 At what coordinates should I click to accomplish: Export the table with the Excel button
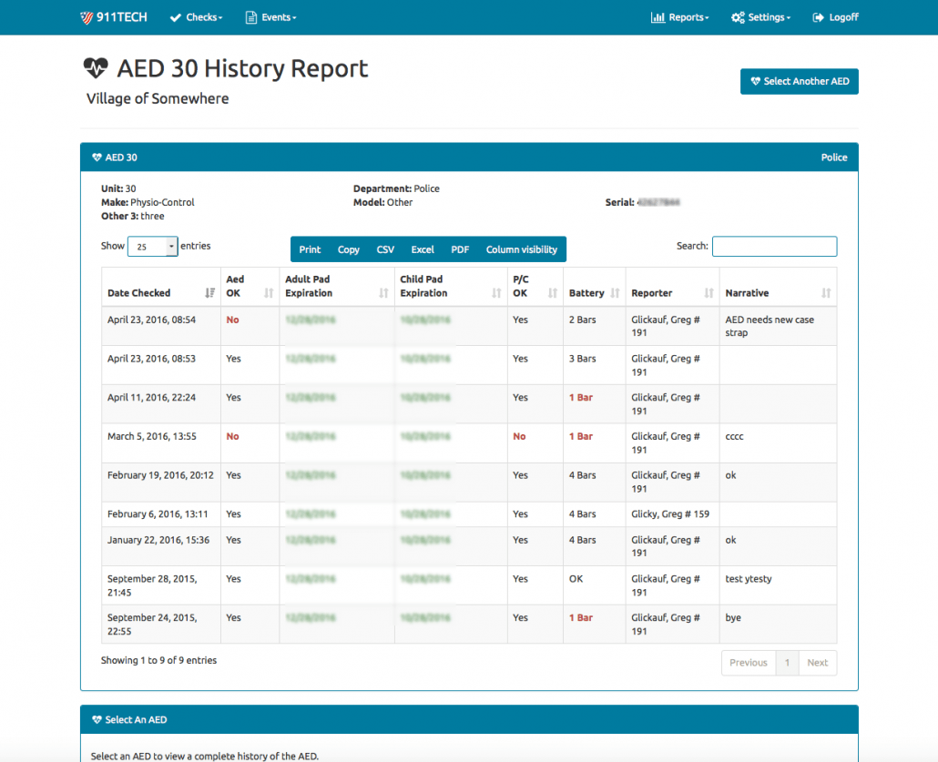[x=423, y=249]
